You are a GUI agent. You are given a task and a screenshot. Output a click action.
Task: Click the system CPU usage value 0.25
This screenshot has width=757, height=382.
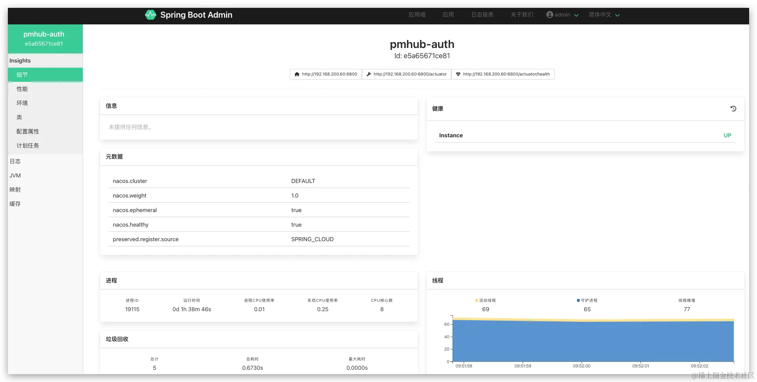tap(323, 309)
